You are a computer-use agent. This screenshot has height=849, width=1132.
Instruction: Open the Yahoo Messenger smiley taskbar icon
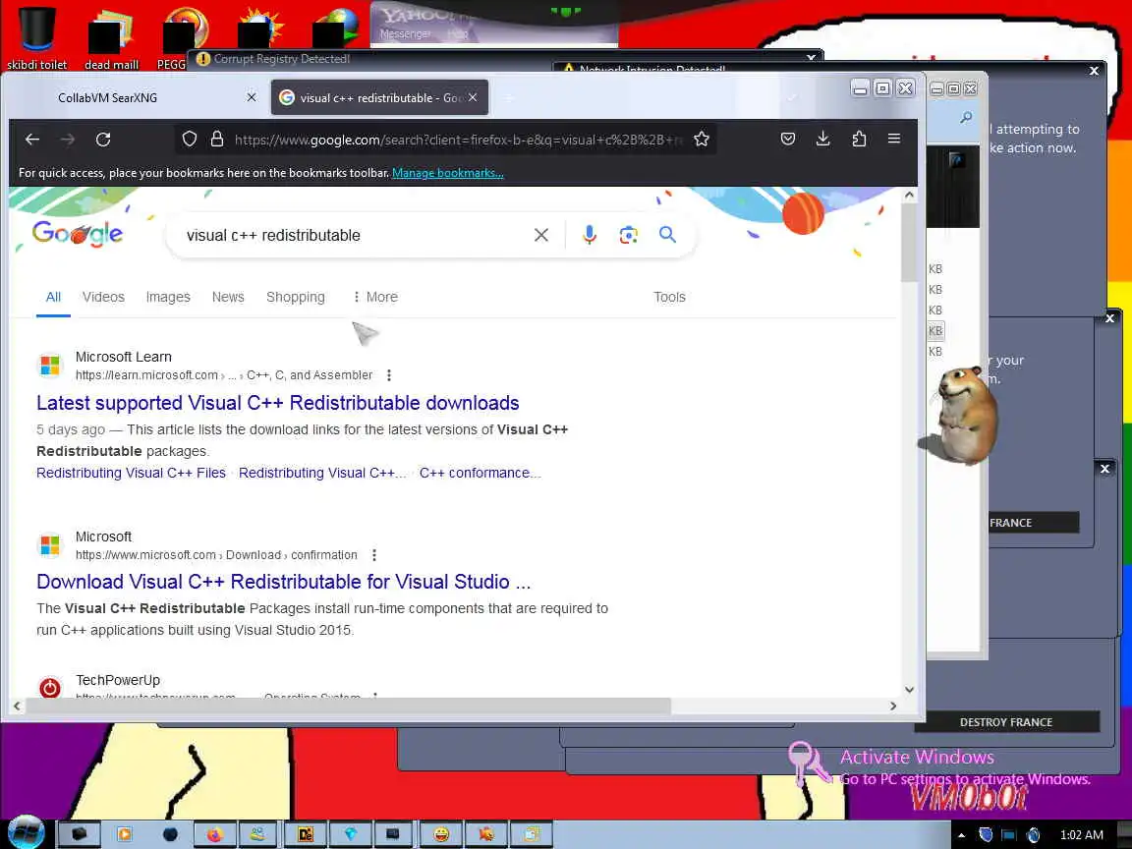pos(441,834)
